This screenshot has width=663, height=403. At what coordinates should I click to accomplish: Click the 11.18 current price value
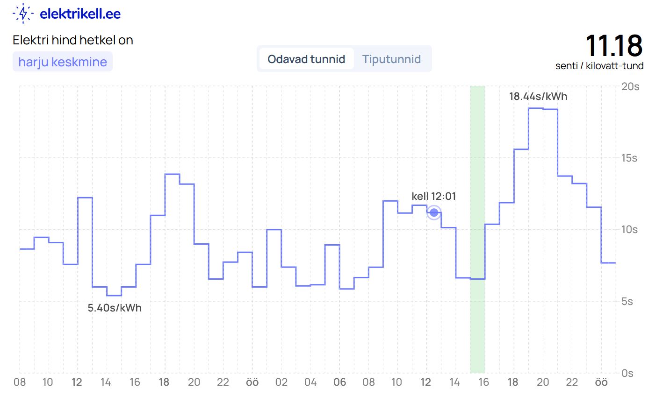coord(613,46)
